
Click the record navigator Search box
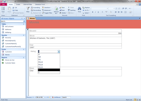66,97
